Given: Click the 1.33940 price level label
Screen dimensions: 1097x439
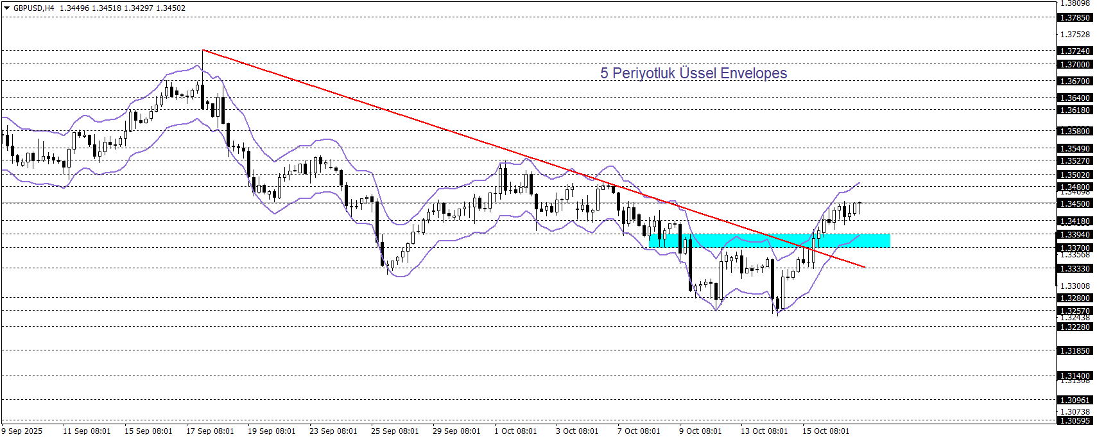Looking at the screenshot, I should pos(1074,235).
